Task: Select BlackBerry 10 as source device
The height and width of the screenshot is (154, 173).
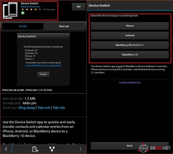Action: (x=130, y=55)
